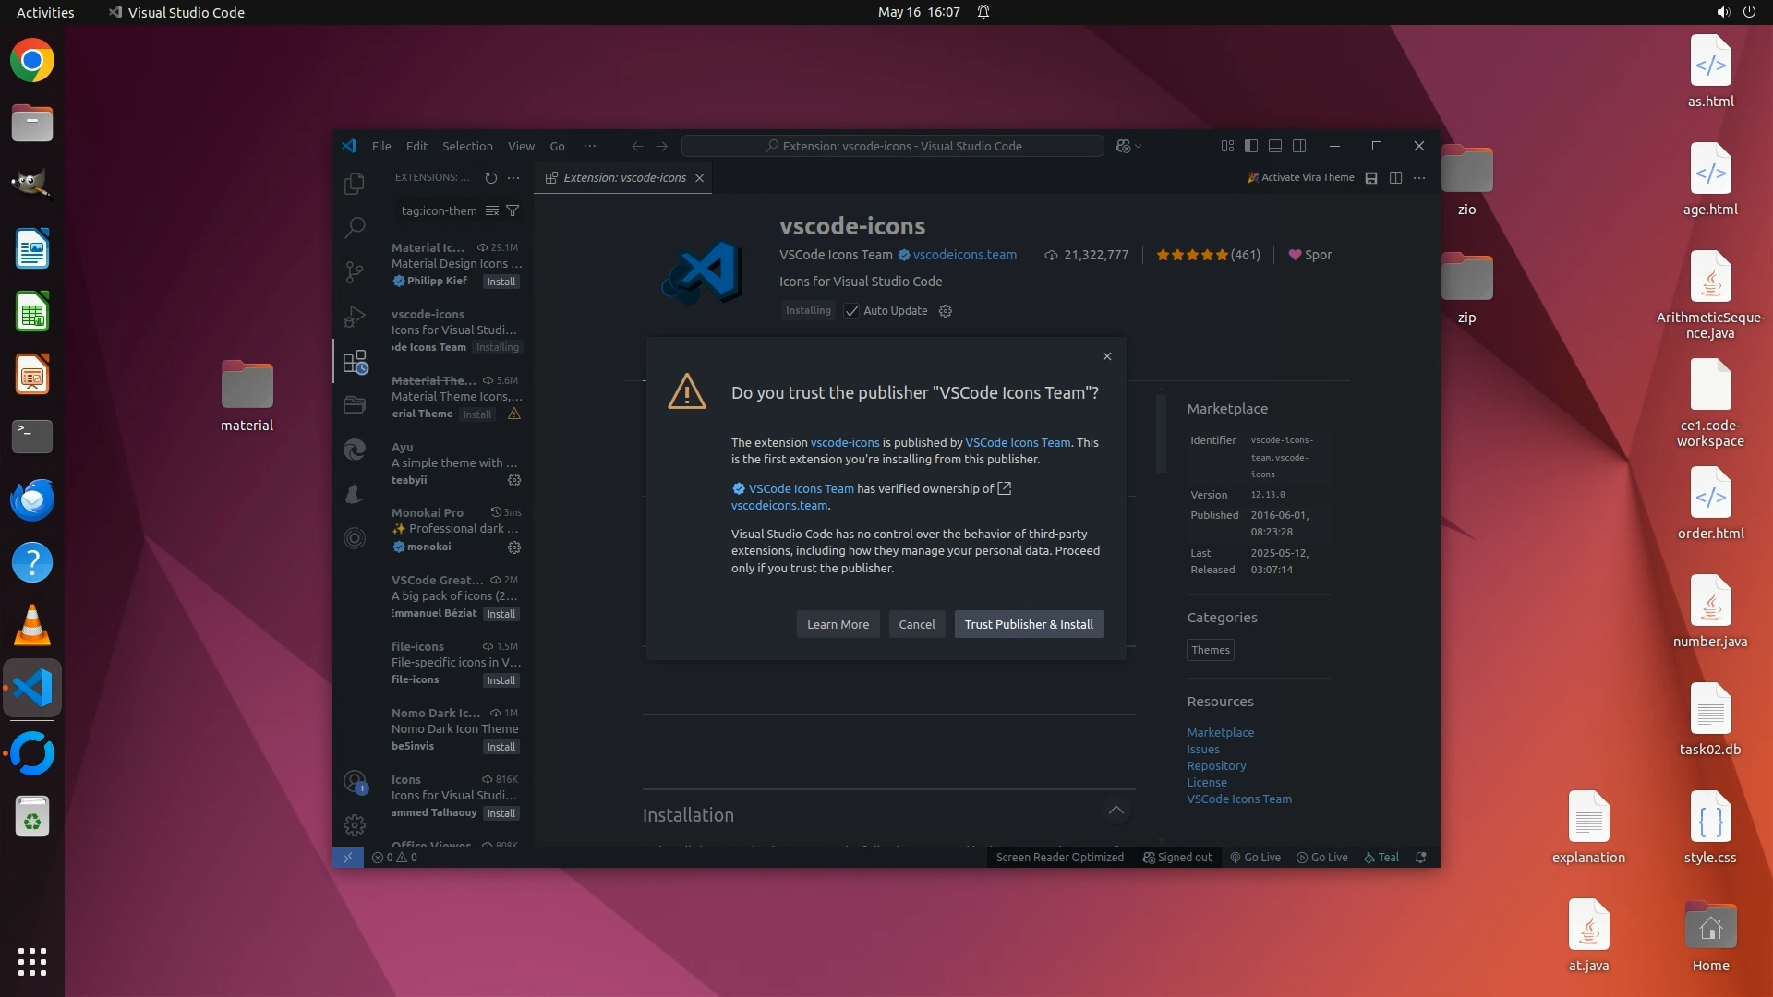This screenshot has width=1773, height=997.
Task: Open Thunderbird from the Ubuntu dock
Action: coord(32,499)
